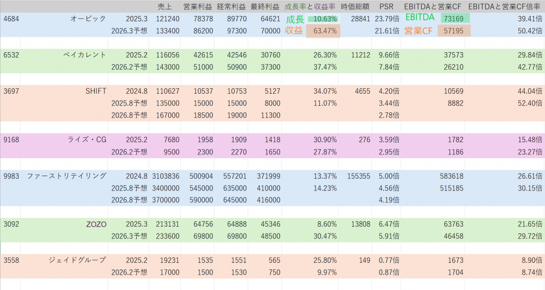This screenshot has height=290, width=545.
Task: Select the EBITDAと営業CF header
Action: click(x=433, y=6)
